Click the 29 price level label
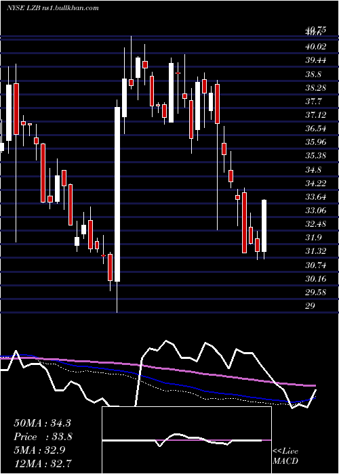Image resolution: width=339 pixels, height=474 pixels. (x=310, y=306)
